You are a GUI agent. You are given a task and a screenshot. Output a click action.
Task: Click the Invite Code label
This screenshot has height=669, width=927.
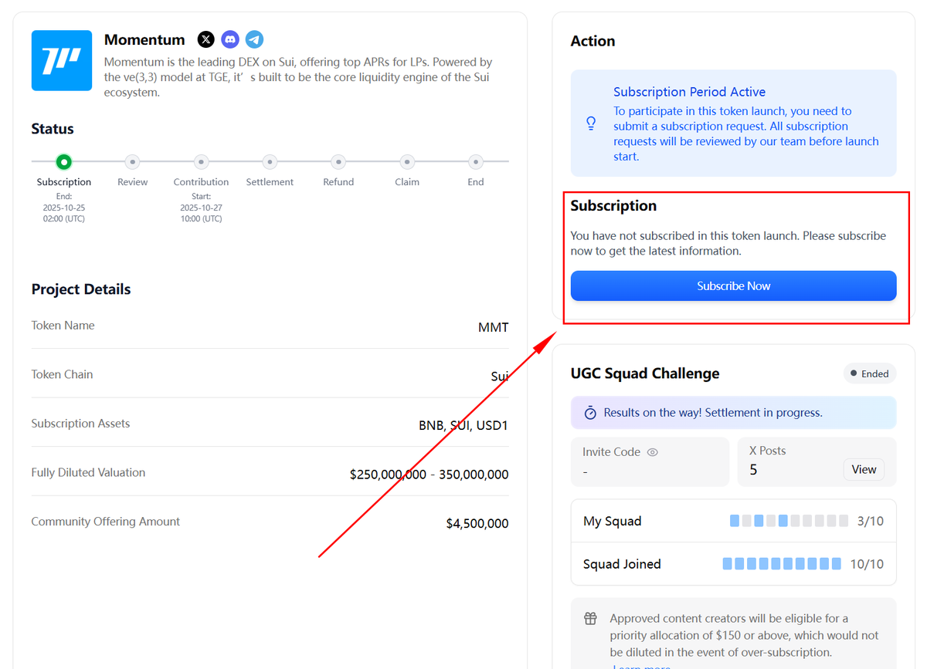[x=611, y=452]
